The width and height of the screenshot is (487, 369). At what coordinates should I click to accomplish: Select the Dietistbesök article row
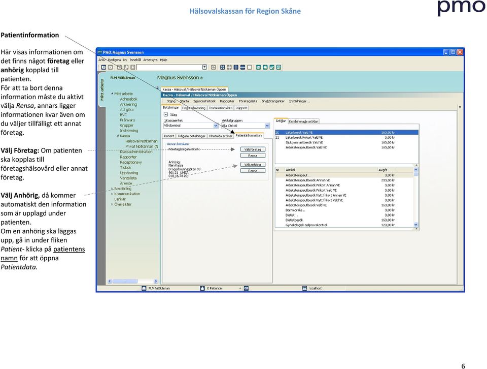pos(344,220)
